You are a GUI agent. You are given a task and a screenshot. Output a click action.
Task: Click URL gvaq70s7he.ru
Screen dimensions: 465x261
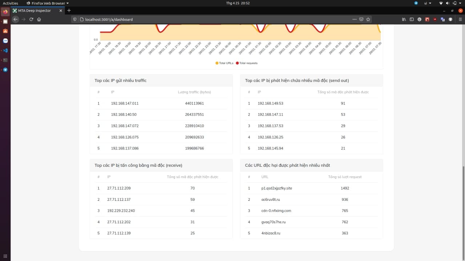pos(273,222)
